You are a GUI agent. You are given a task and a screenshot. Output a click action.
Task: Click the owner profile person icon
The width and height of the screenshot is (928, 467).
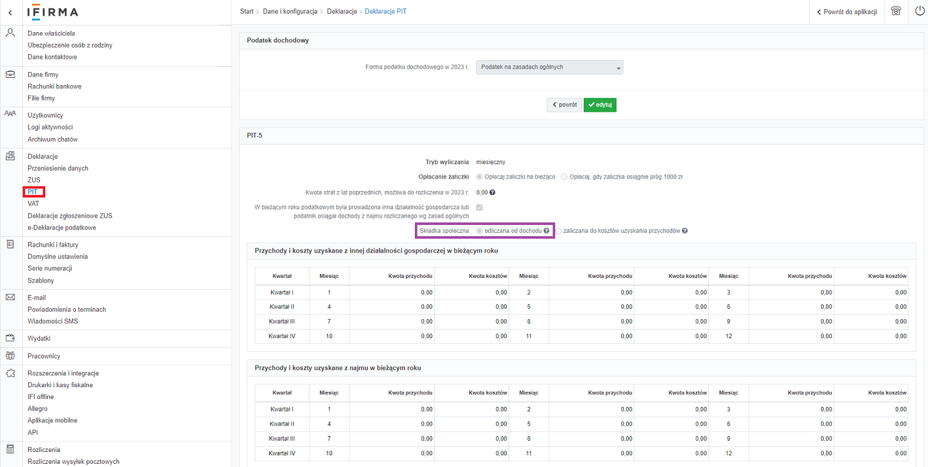click(10, 33)
